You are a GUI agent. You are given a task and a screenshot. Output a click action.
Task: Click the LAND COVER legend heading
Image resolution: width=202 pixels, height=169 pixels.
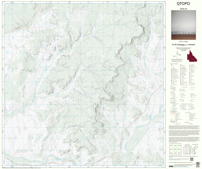click(x=173, y=99)
